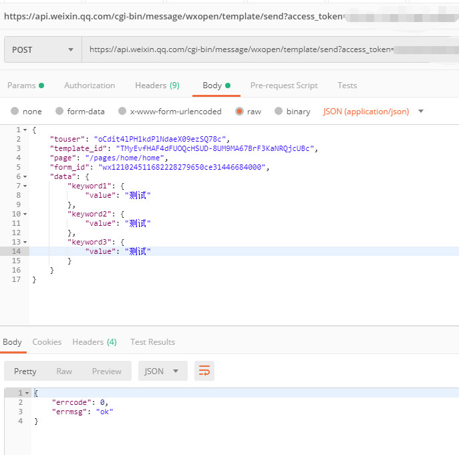Switch to Raw response view

[x=64, y=371]
